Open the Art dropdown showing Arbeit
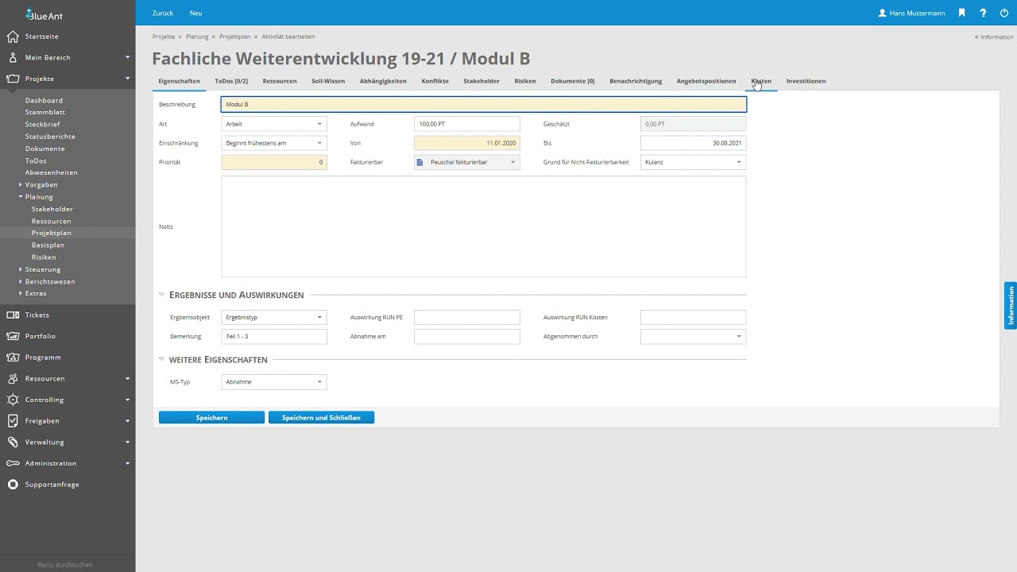The width and height of the screenshot is (1017, 572). pos(273,124)
